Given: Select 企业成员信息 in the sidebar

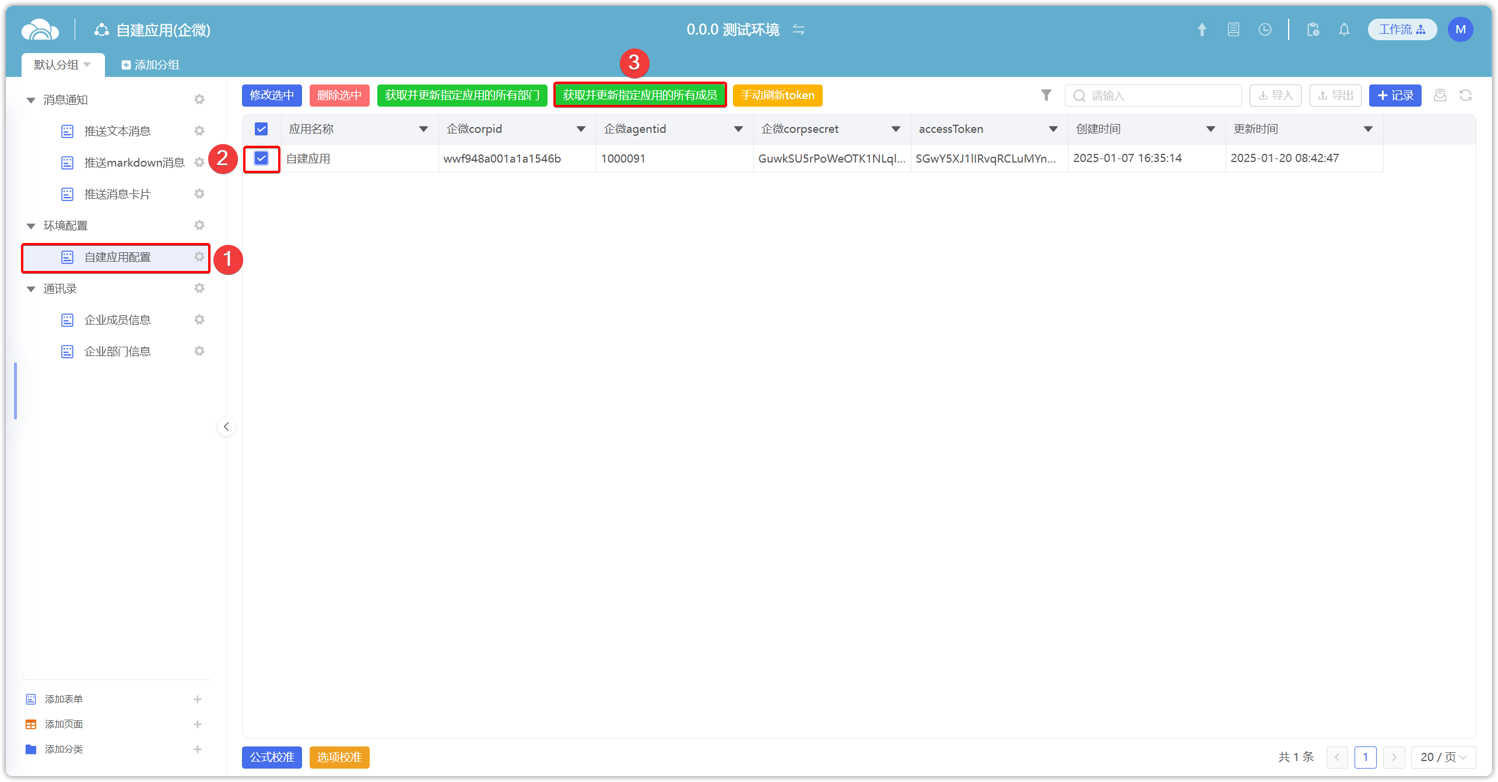Looking at the screenshot, I should 117,320.
